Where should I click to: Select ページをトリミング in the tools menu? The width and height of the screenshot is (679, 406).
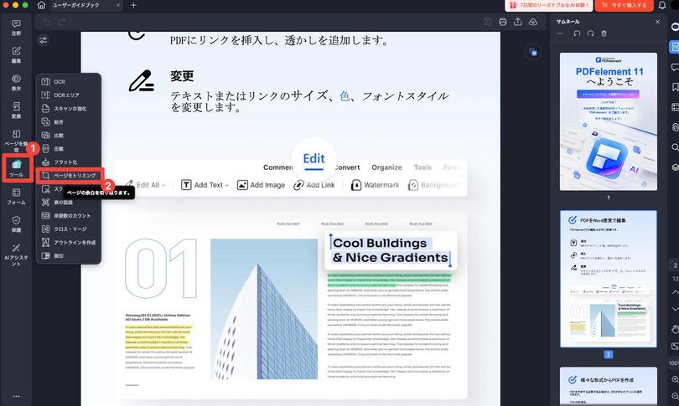[70, 176]
